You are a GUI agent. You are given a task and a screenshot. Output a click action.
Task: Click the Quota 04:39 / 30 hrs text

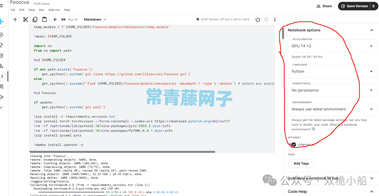point(307,57)
